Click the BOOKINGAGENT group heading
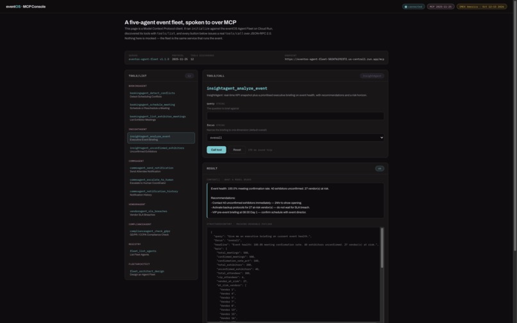 [x=138, y=86]
